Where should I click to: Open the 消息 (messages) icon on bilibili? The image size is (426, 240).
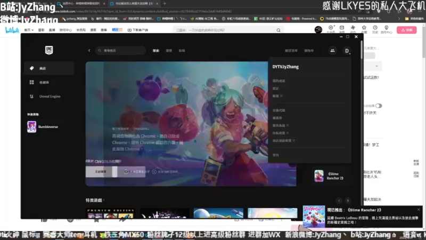(342, 29)
